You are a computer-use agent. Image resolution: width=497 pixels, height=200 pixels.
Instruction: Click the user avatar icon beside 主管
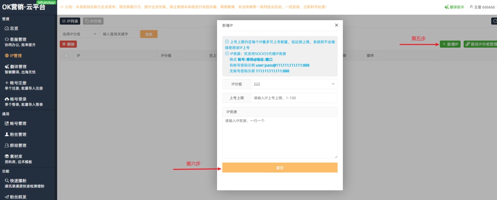(471, 7)
